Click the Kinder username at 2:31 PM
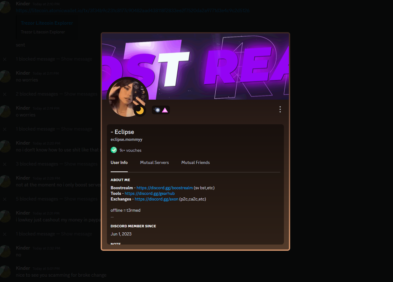393x282 pixels. [x=23, y=213]
